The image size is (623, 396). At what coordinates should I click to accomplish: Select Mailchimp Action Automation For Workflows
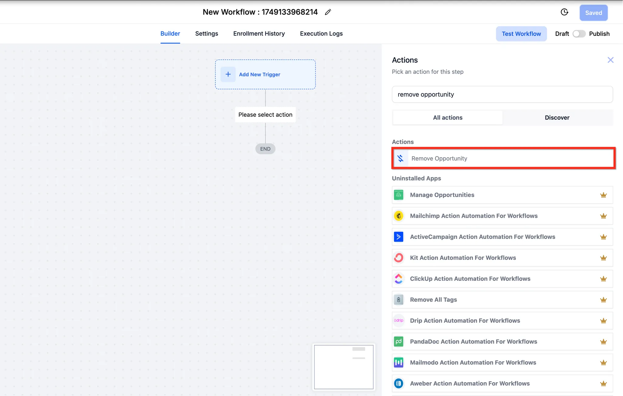474,216
